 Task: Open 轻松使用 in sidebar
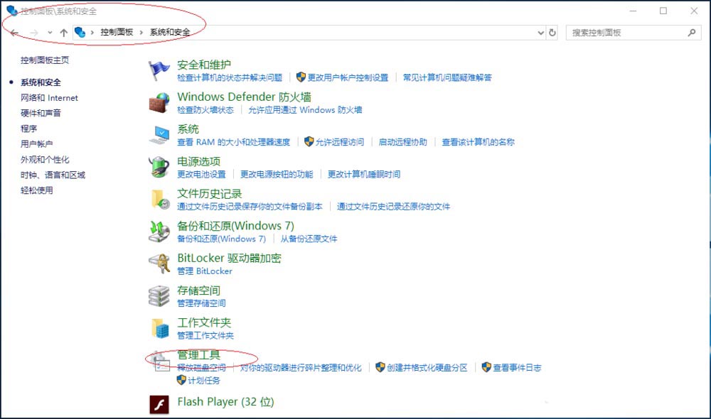pos(37,190)
